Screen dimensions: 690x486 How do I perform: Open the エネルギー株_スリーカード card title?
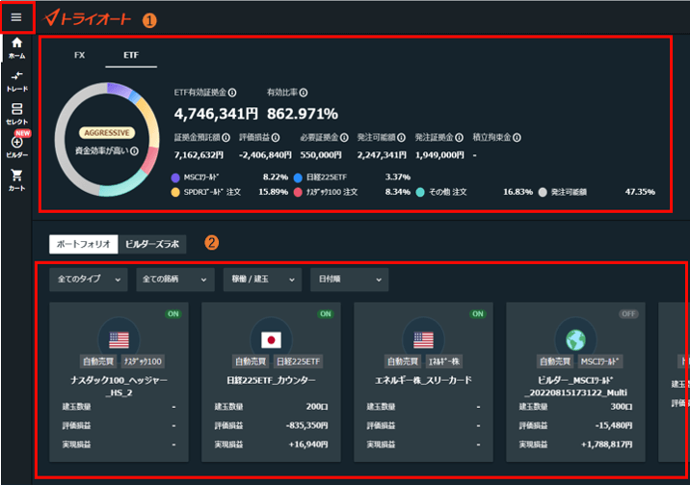coord(423,380)
